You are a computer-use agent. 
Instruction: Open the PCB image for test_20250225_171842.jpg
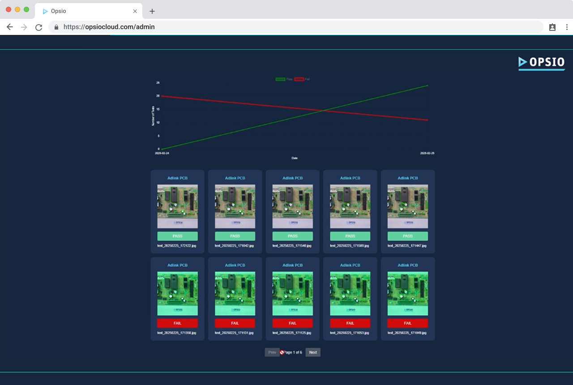pos(235,207)
